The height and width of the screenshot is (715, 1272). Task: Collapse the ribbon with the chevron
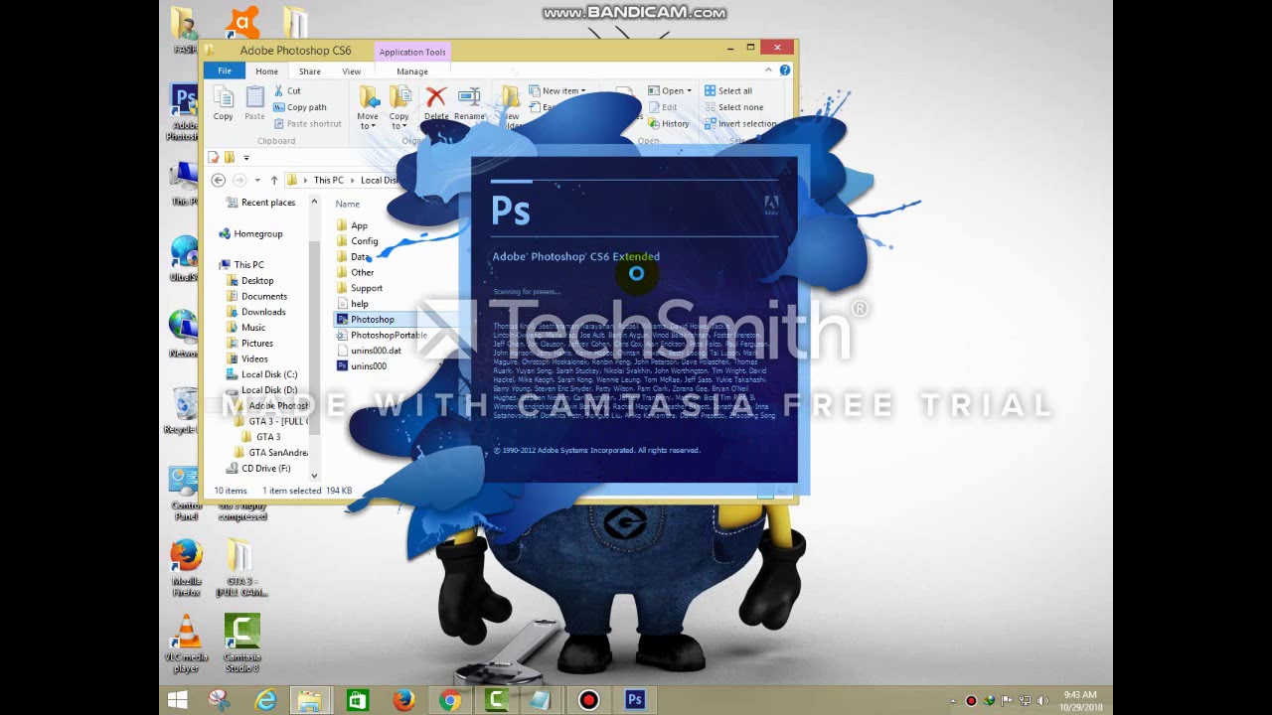pyautogui.click(x=768, y=71)
